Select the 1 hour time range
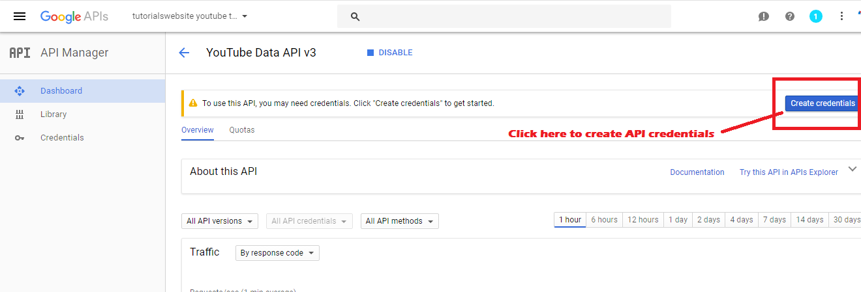The width and height of the screenshot is (861, 292). point(569,220)
